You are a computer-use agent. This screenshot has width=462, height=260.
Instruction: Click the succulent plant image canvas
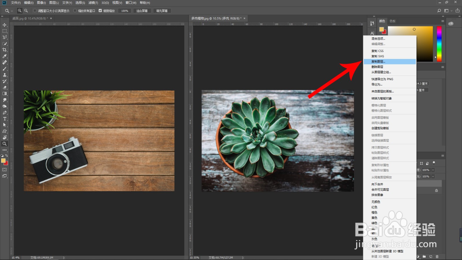click(x=277, y=141)
